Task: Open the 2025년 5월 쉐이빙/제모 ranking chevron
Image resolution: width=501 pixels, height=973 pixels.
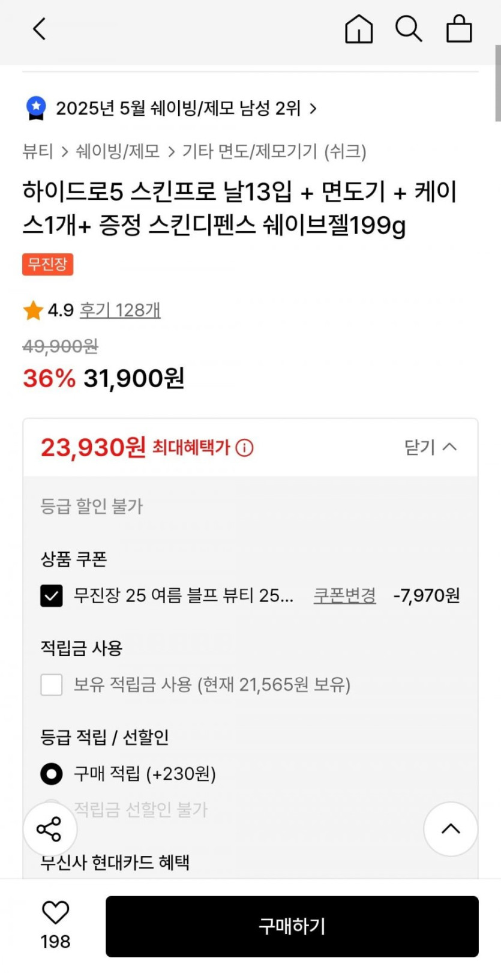Action: pos(313,109)
